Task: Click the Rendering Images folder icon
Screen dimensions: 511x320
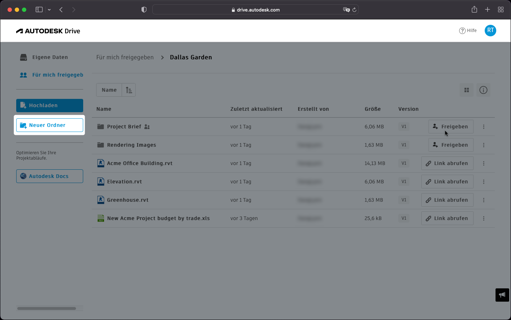Action: pos(100,145)
